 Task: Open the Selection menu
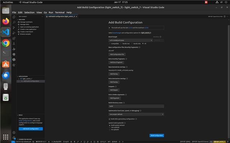point(29,13)
